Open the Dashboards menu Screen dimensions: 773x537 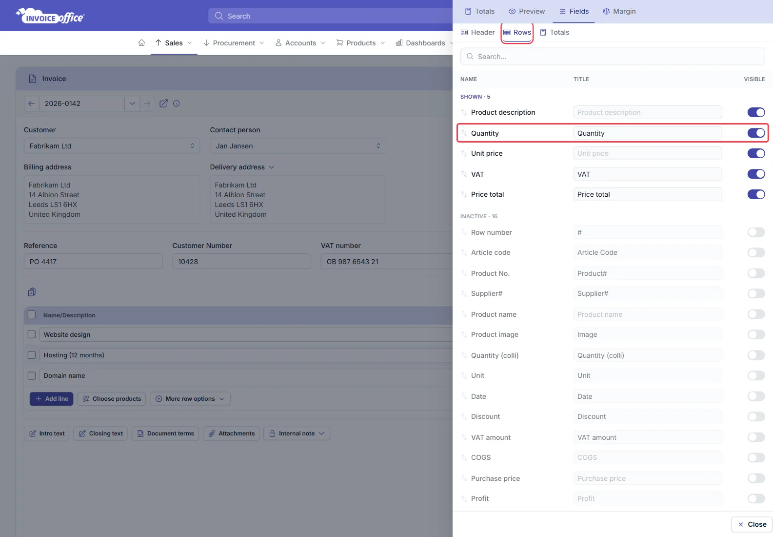click(x=424, y=43)
